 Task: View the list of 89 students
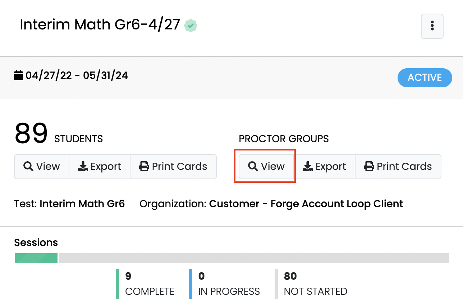click(x=41, y=166)
